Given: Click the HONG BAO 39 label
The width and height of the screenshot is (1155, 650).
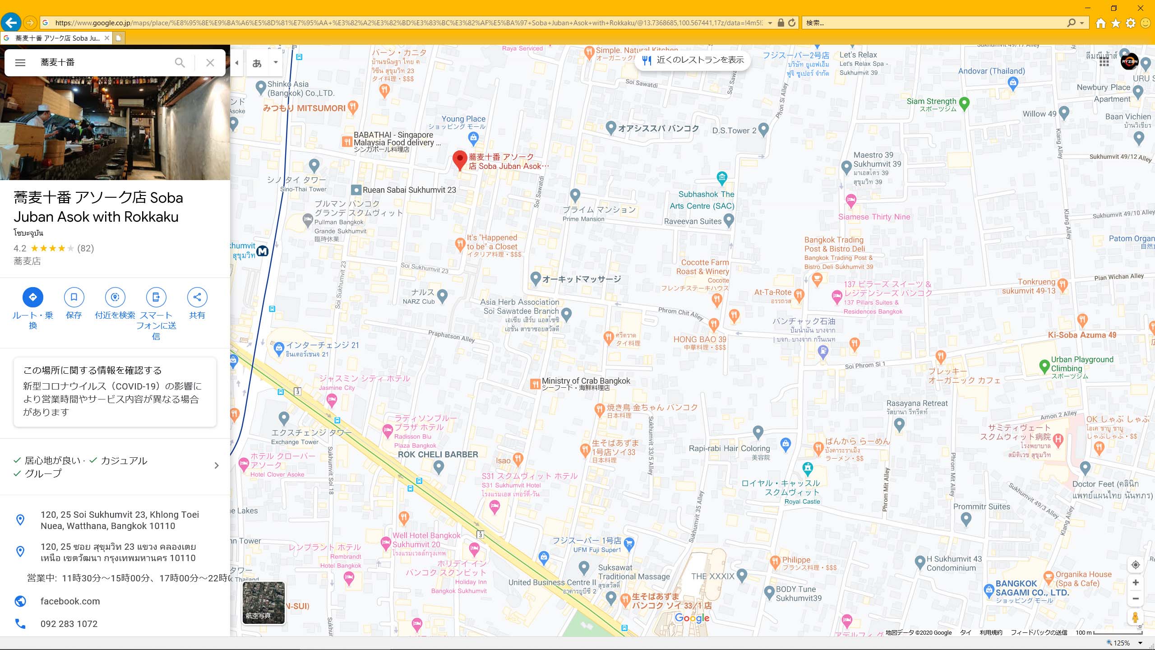Looking at the screenshot, I should (x=700, y=339).
